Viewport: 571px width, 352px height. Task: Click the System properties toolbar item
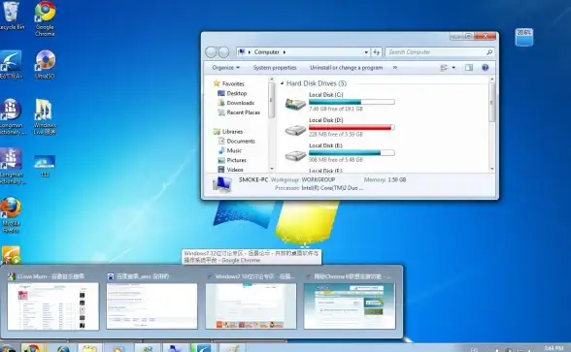pos(275,68)
